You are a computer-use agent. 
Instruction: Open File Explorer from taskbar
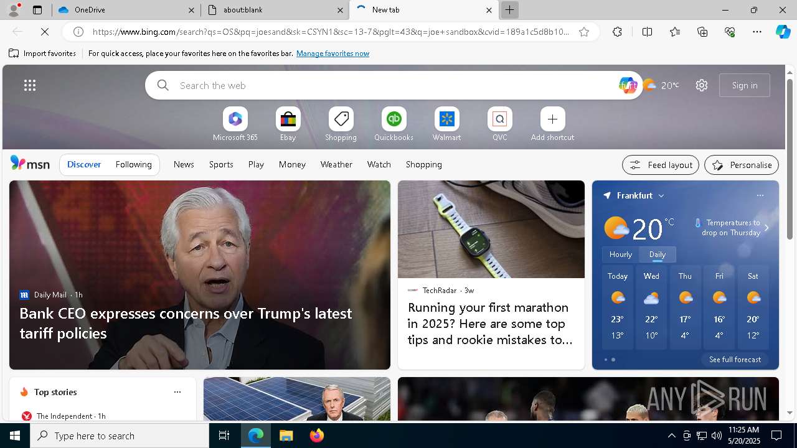point(286,436)
